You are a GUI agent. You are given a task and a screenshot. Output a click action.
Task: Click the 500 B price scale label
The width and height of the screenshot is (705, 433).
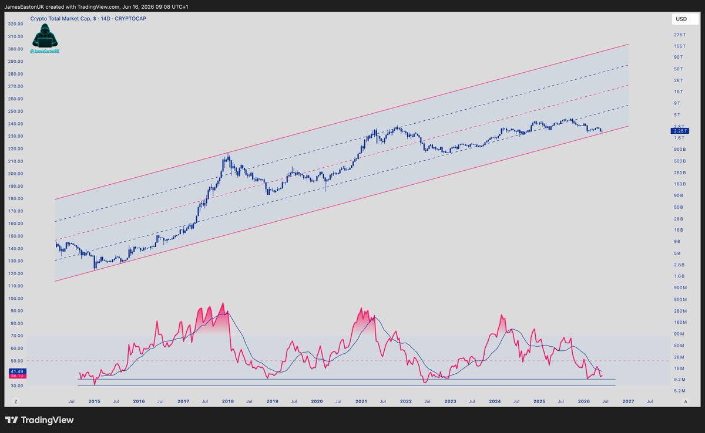(x=680, y=161)
